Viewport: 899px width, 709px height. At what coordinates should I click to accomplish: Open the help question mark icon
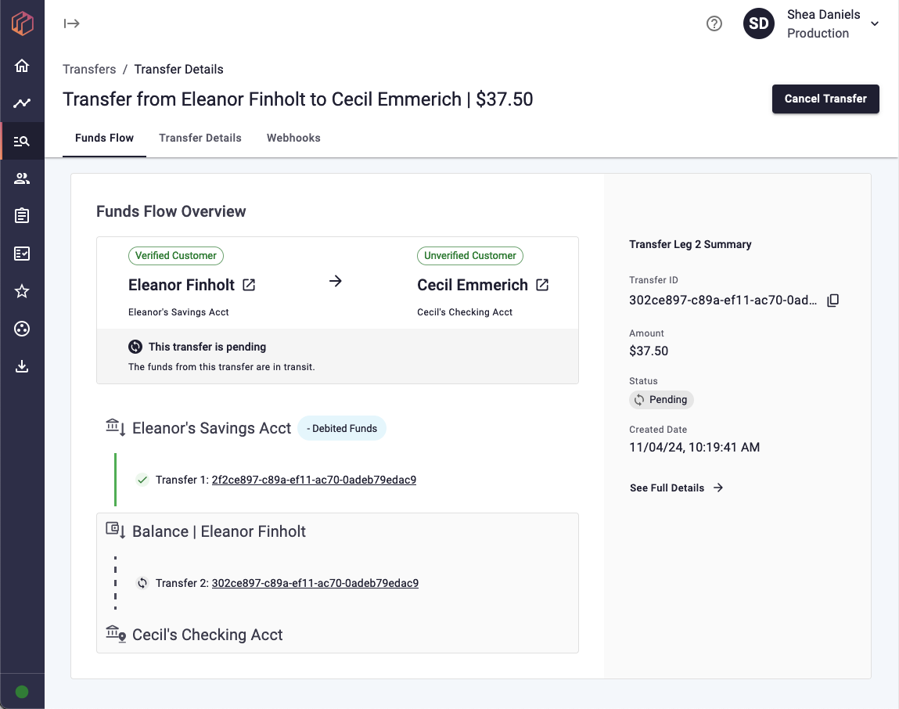point(714,23)
